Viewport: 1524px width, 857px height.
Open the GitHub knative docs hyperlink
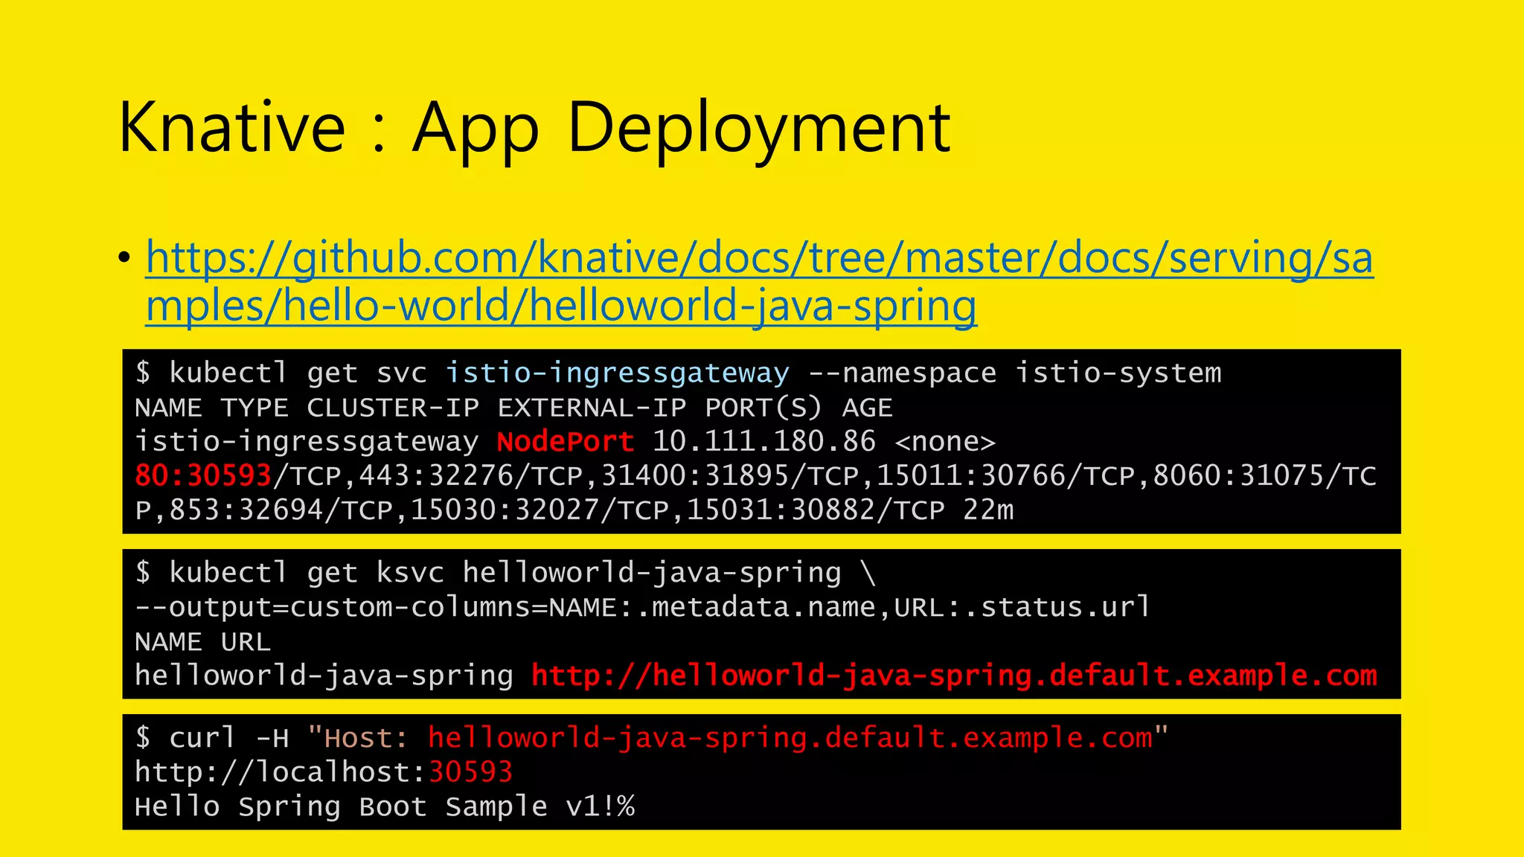759,281
